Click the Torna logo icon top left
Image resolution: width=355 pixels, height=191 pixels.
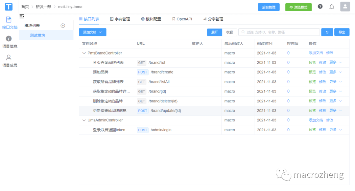pyautogui.click(x=9, y=7)
